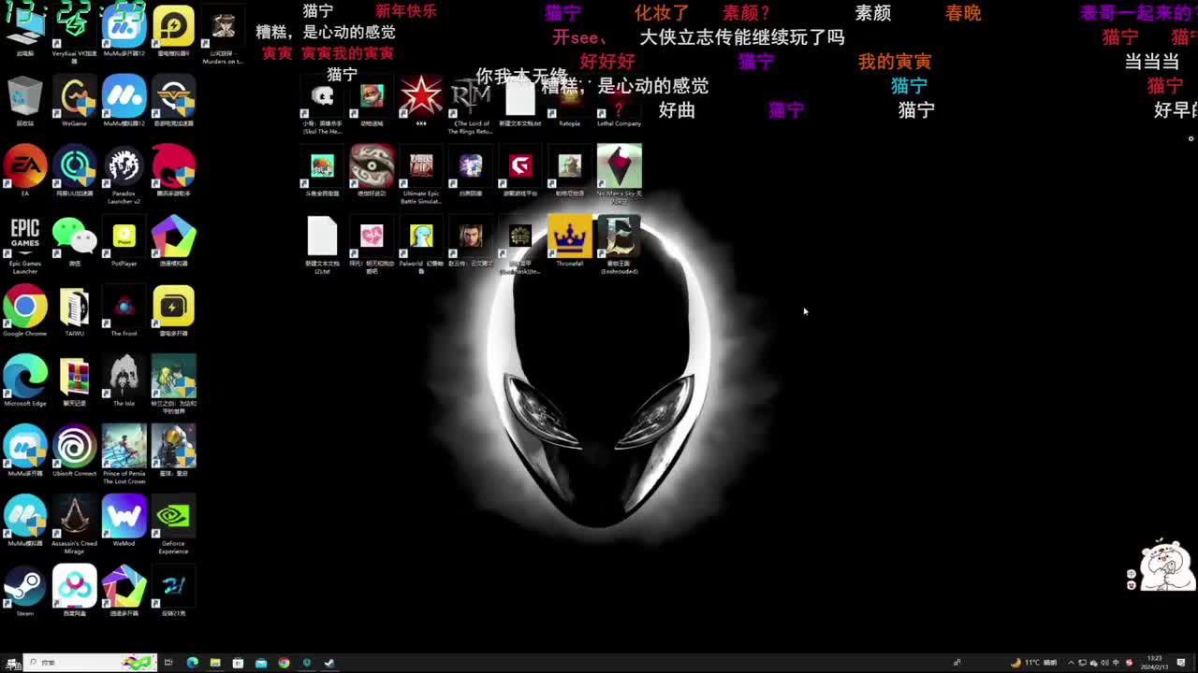
Task: Open the yellow LDPlayer 9 emulator shortcut
Action: tap(173, 31)
